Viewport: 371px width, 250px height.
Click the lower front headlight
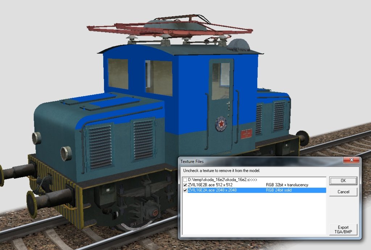click(66, 153)
